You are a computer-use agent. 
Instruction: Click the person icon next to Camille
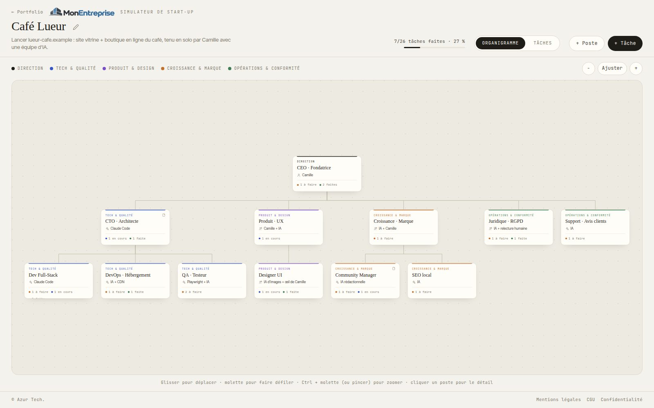(x=299, y=175)
